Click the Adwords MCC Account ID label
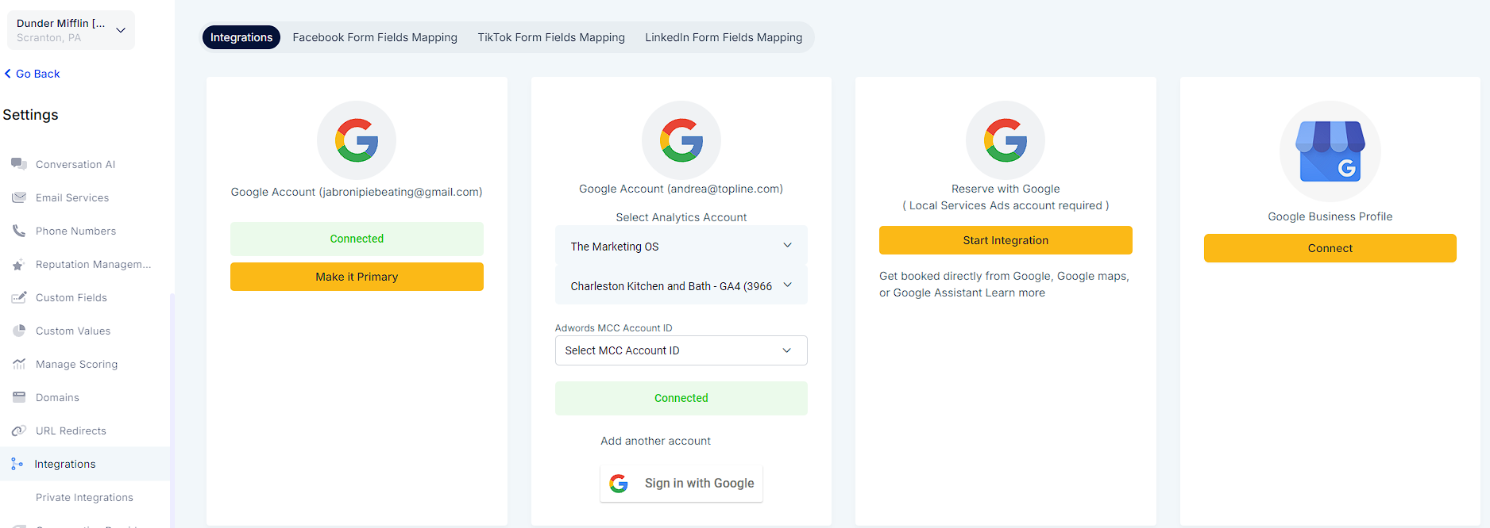 point(613,327)
